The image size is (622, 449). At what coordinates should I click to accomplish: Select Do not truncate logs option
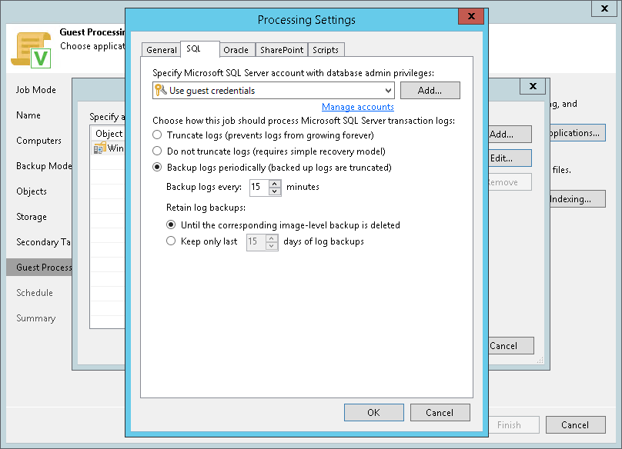[157, 151]
